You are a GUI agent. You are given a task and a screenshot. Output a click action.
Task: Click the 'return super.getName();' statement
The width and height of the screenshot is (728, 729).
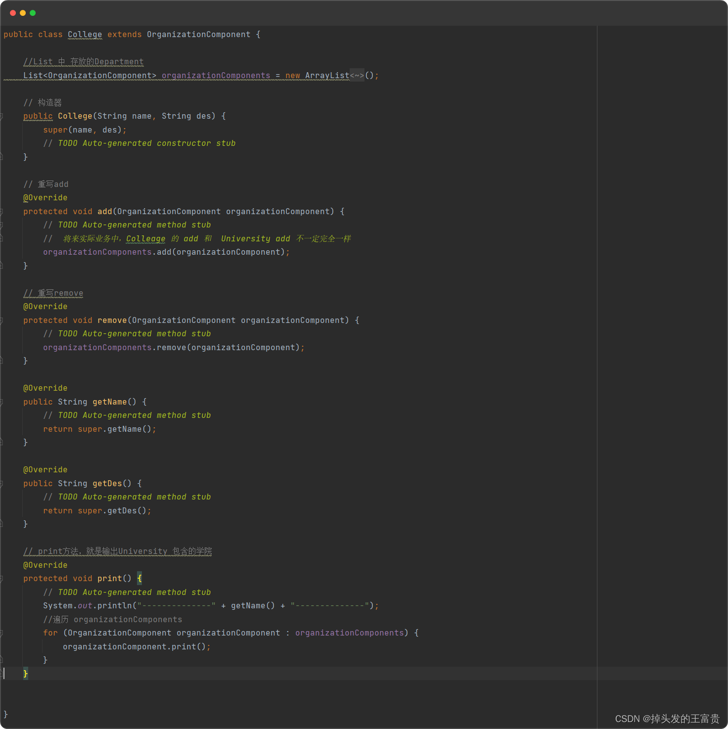[x=100, y=429]
